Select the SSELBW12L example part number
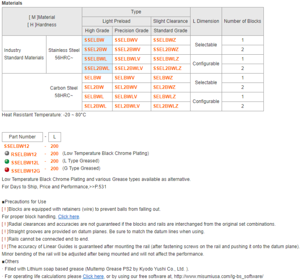Screen dimensions: 302x280 click(x=25, y=162)
